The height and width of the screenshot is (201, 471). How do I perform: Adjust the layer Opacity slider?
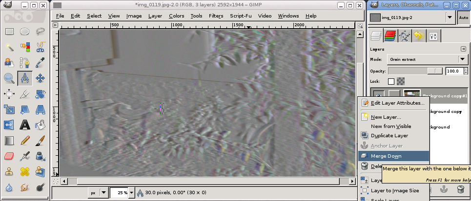click(415, 71)
